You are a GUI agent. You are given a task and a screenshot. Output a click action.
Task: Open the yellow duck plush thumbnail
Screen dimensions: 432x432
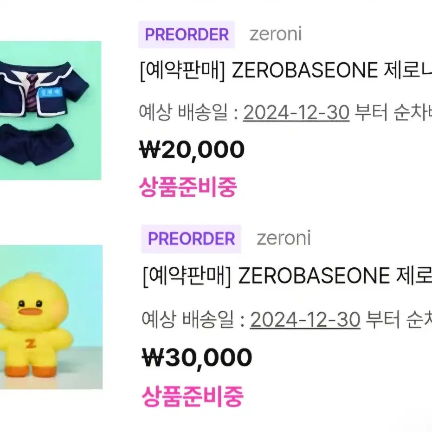pyautogui.click(x=51, y=317)
